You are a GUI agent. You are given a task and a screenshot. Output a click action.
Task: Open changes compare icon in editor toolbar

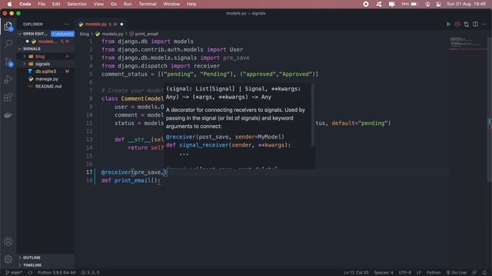(x=467, y=24)
